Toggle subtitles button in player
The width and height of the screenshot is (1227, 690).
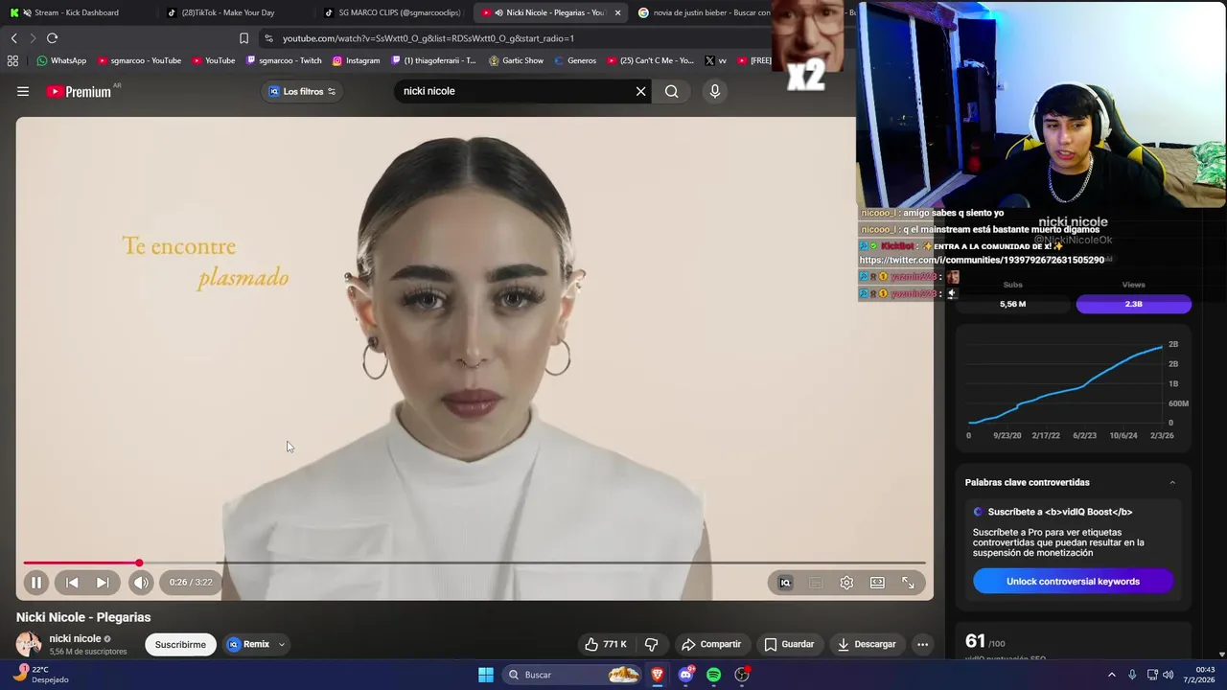point(816,583)
